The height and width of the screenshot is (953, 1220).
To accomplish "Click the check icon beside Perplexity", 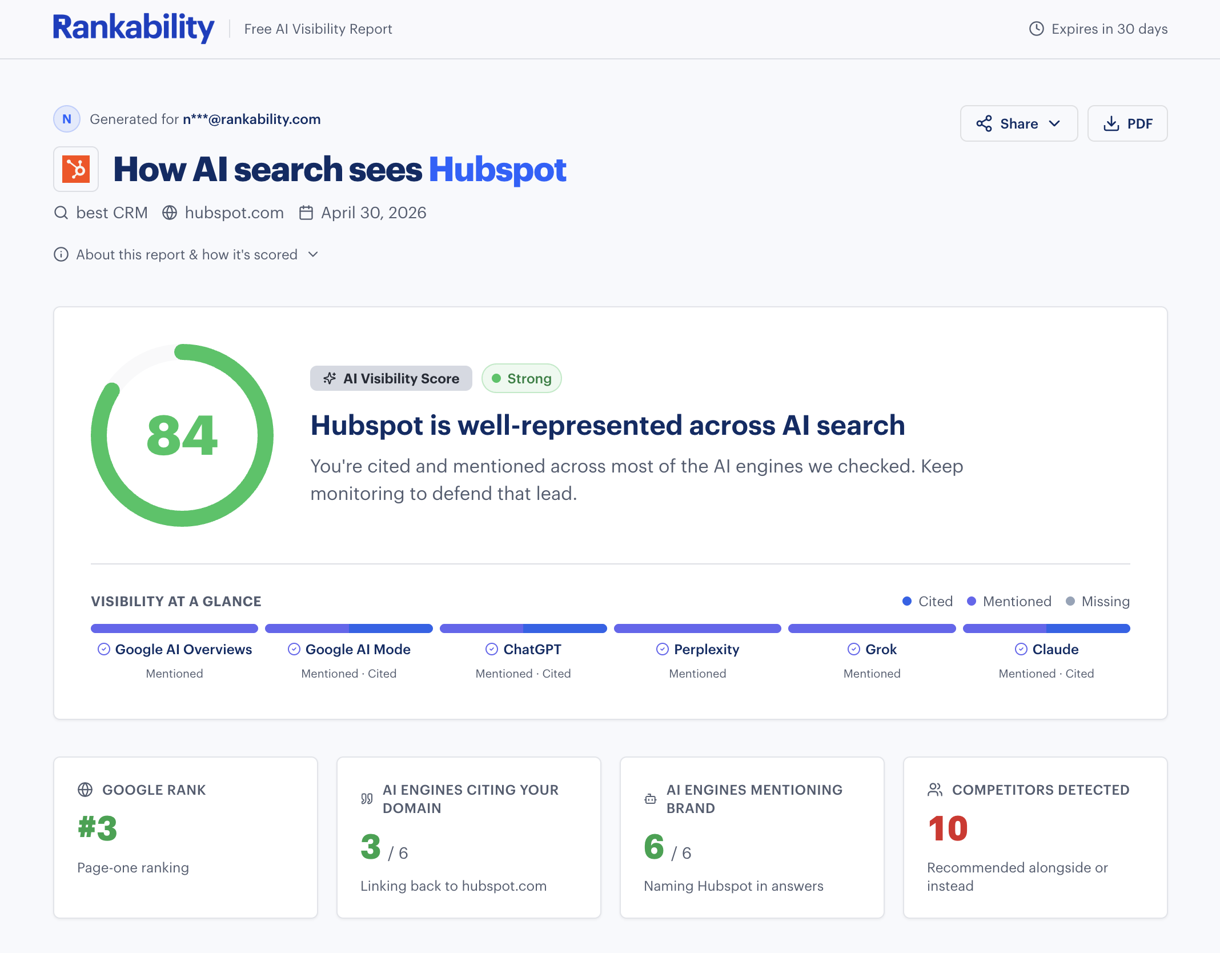I will (662, 649).
